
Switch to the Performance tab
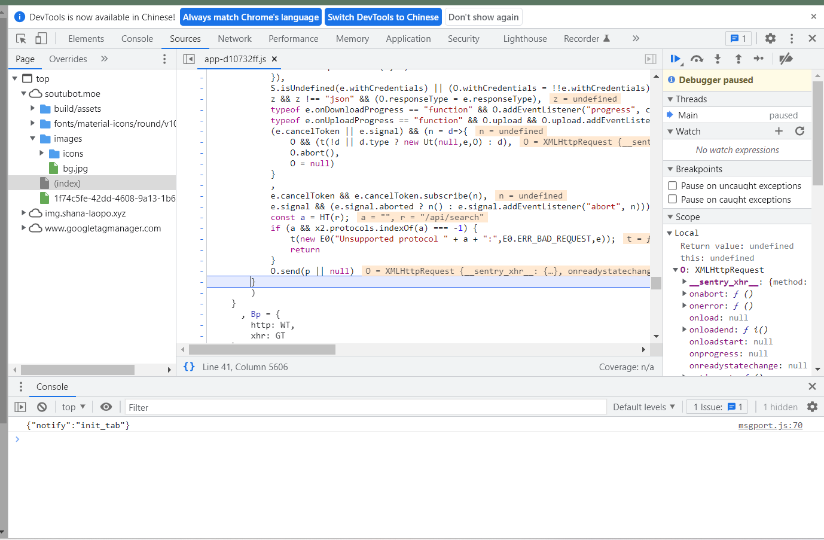click(294, 39)
